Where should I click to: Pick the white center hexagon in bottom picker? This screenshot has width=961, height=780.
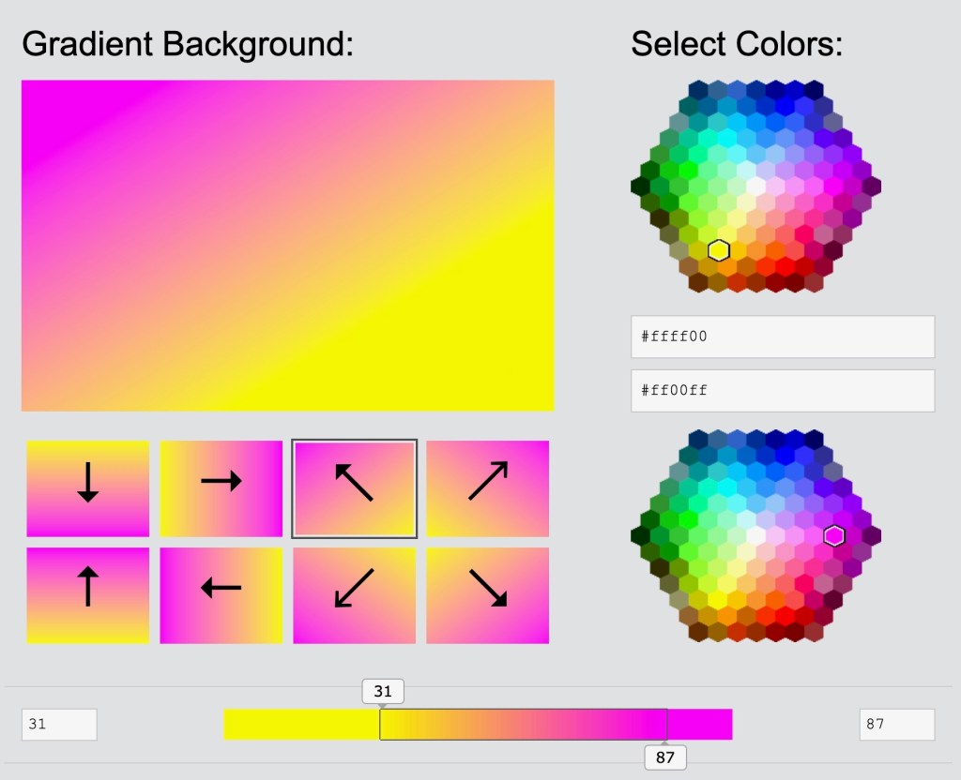[756, 535]
